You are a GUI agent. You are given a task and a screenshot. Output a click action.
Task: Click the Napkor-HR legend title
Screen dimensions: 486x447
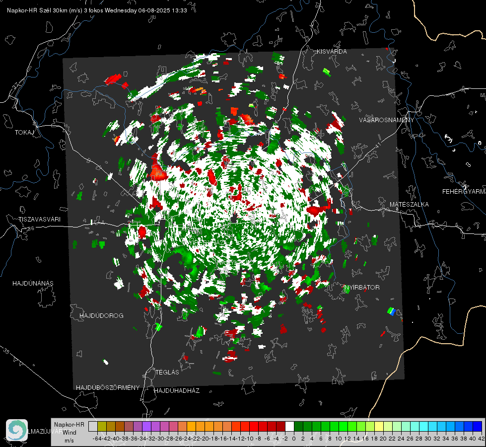[x=69, y=425]
